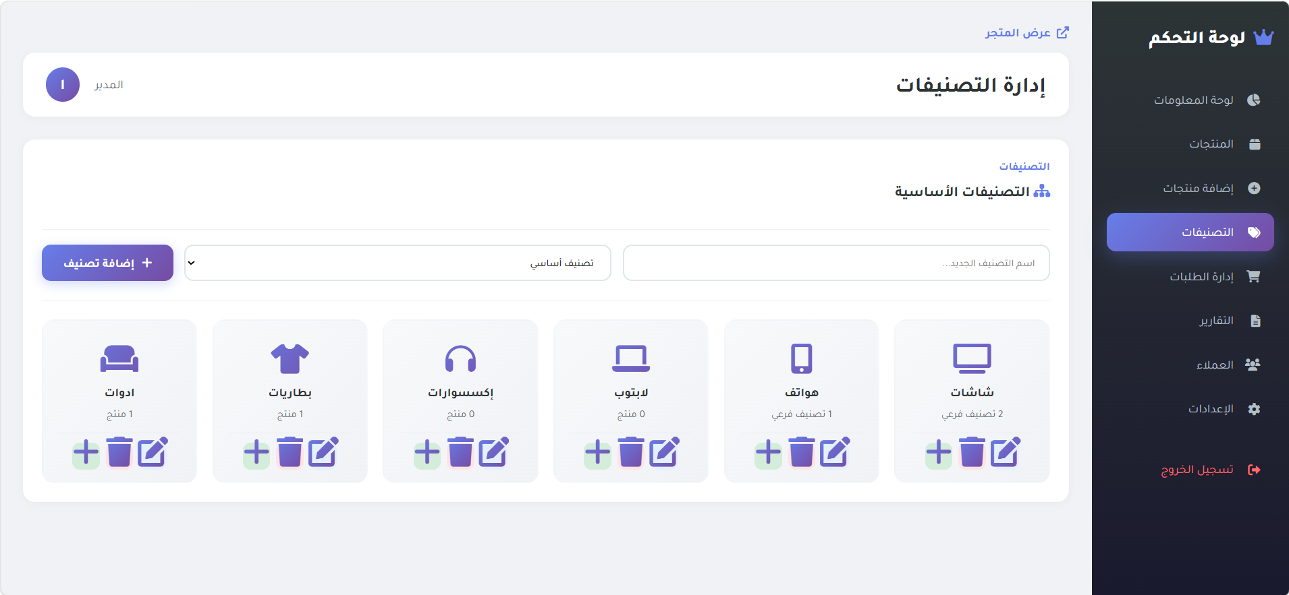
Task: Click the monitor icon of شاشات
Action: pos(972,358)
